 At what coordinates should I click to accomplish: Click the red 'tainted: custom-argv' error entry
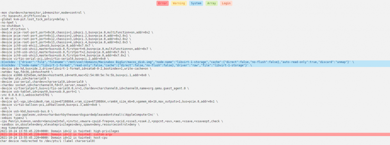pyautogui.click(x=195, y=135)
